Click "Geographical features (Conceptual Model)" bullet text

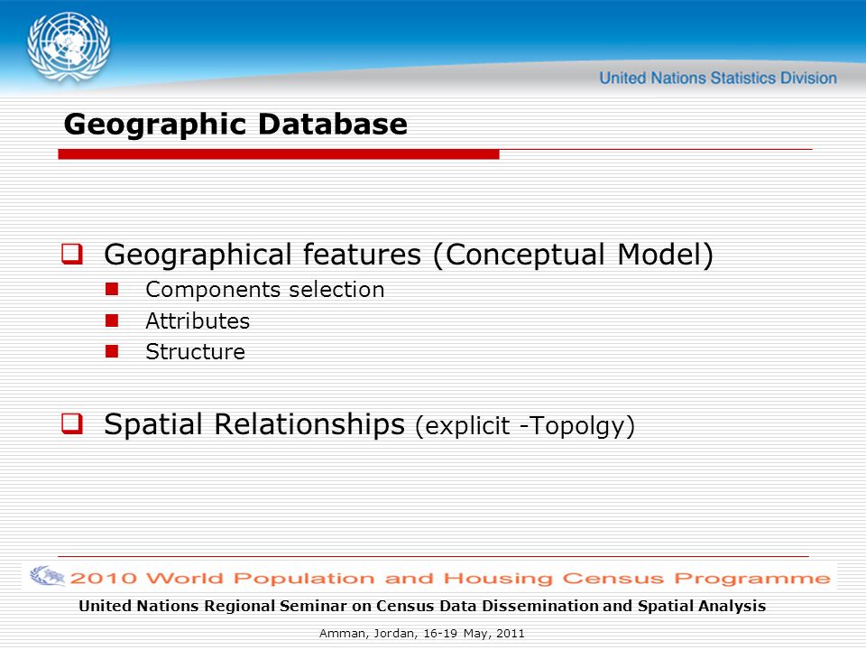409,255
